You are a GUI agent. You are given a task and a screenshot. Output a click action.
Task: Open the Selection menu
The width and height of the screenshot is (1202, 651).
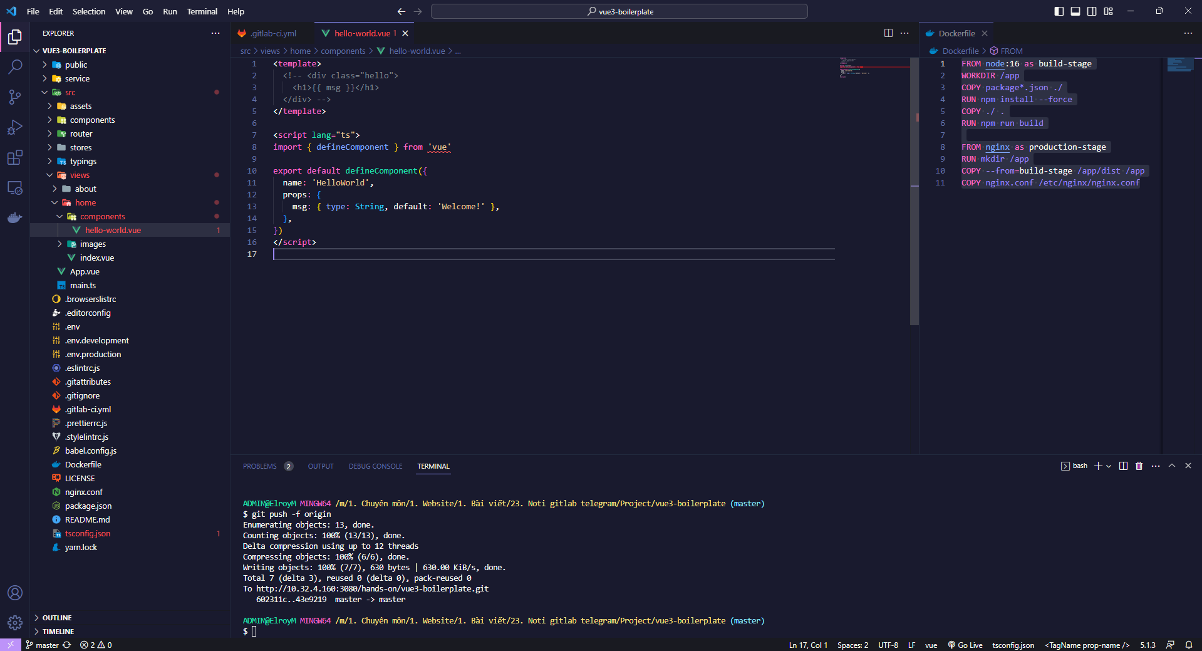coord(89,11)
